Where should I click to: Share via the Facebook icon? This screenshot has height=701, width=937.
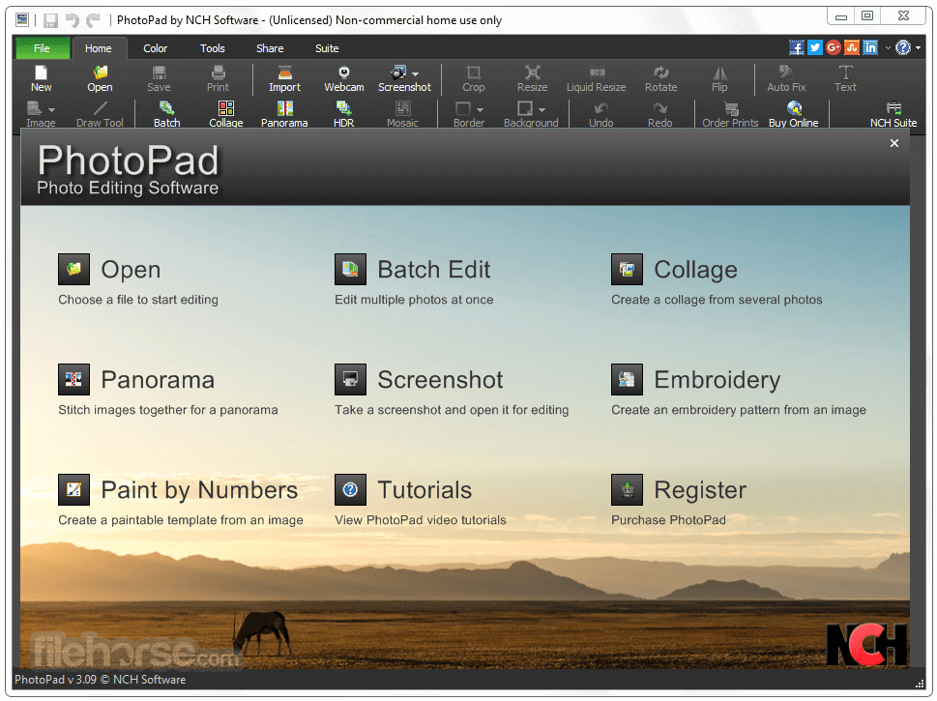coord(797,47)
